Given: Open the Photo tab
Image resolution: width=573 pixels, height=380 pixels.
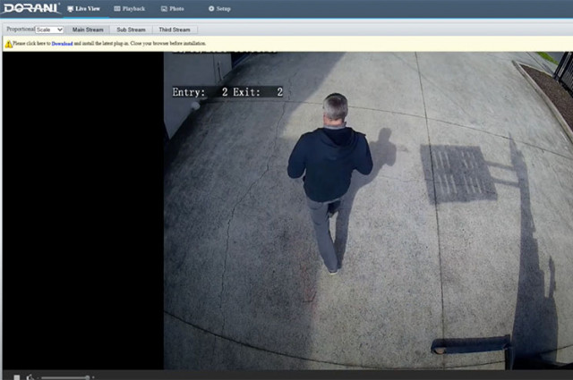Looking at the screenshot, I should pyautogui.click(x=173, y=9).
